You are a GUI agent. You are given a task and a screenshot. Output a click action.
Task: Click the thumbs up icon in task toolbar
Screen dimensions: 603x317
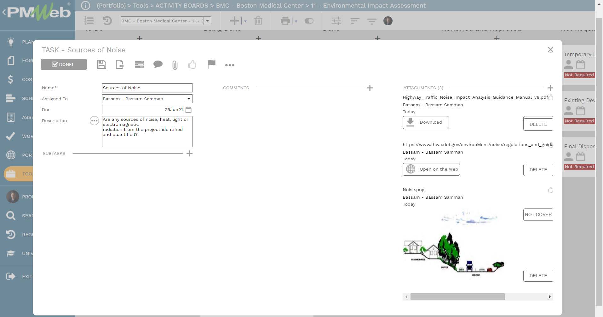pos(192,65)
